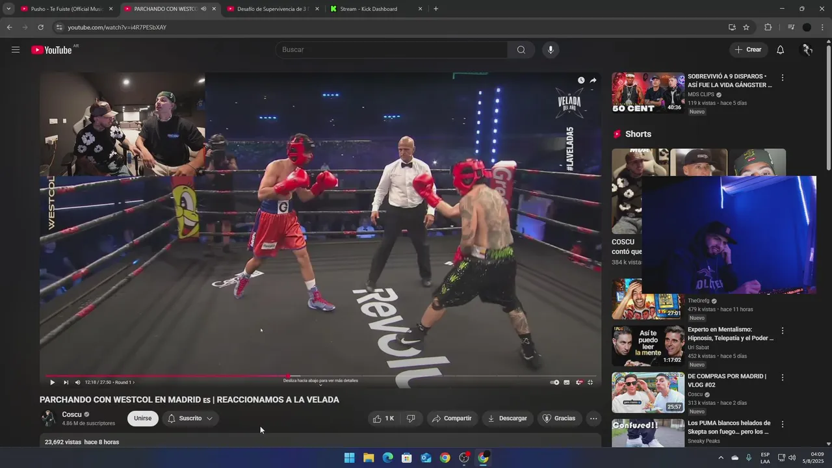
Task: Switch to Desafío de Supervivencia tab
Action: coord(272,9)
